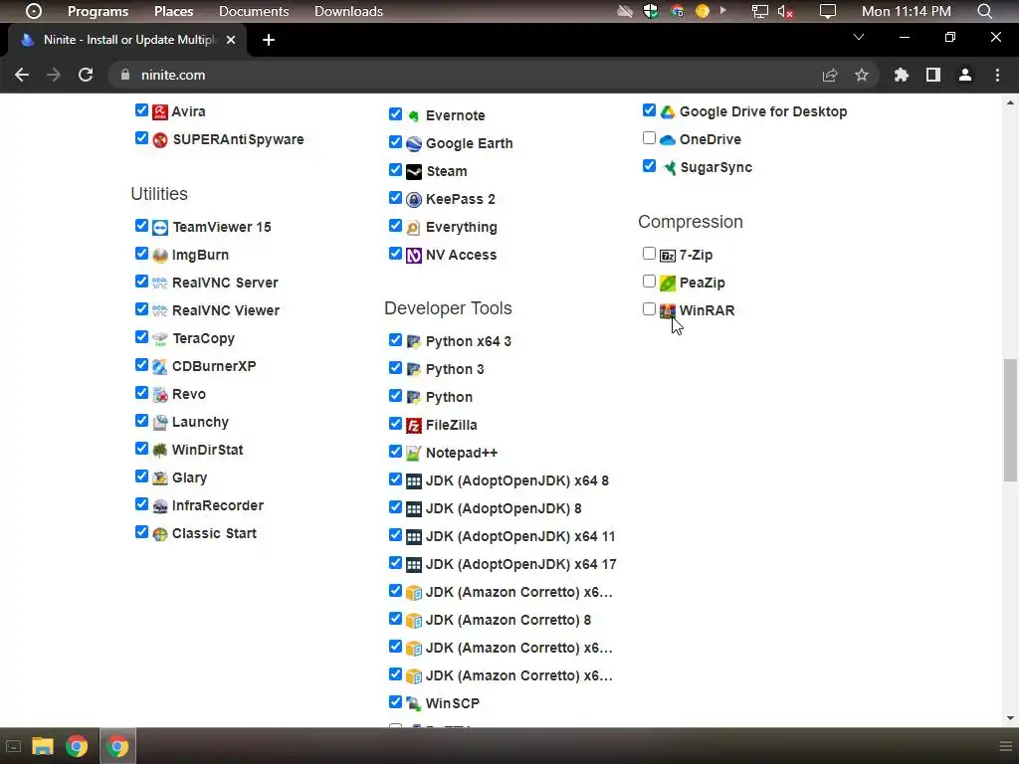Screen dimensions: 1019x764
Task: Click the FileZilla icon
Action: 414,426
